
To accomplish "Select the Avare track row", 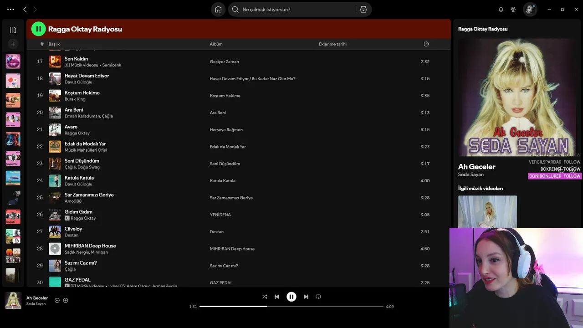I will coord(238,129).
